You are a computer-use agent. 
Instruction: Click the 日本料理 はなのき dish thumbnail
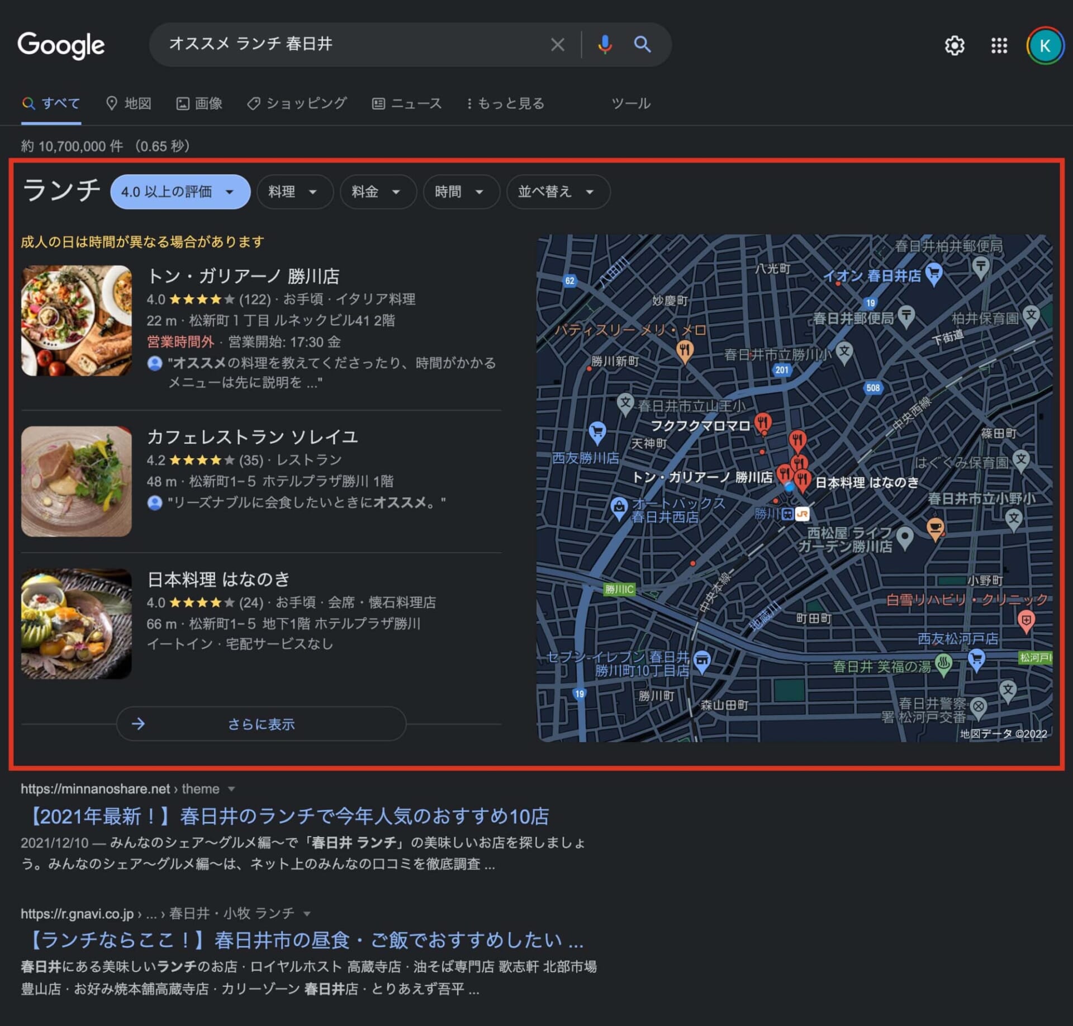point(77,624)
